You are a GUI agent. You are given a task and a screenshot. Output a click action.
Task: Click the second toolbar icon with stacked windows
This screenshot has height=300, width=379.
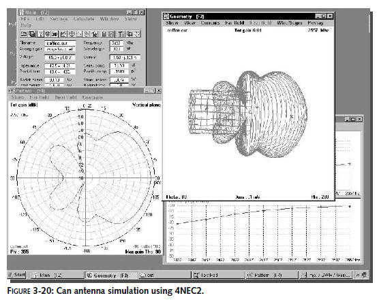tap(31, 34)
